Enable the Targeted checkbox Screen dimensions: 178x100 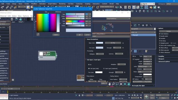coord(133,59)
